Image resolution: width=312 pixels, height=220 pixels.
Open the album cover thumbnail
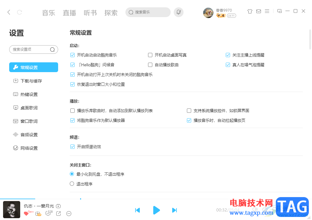12,210
